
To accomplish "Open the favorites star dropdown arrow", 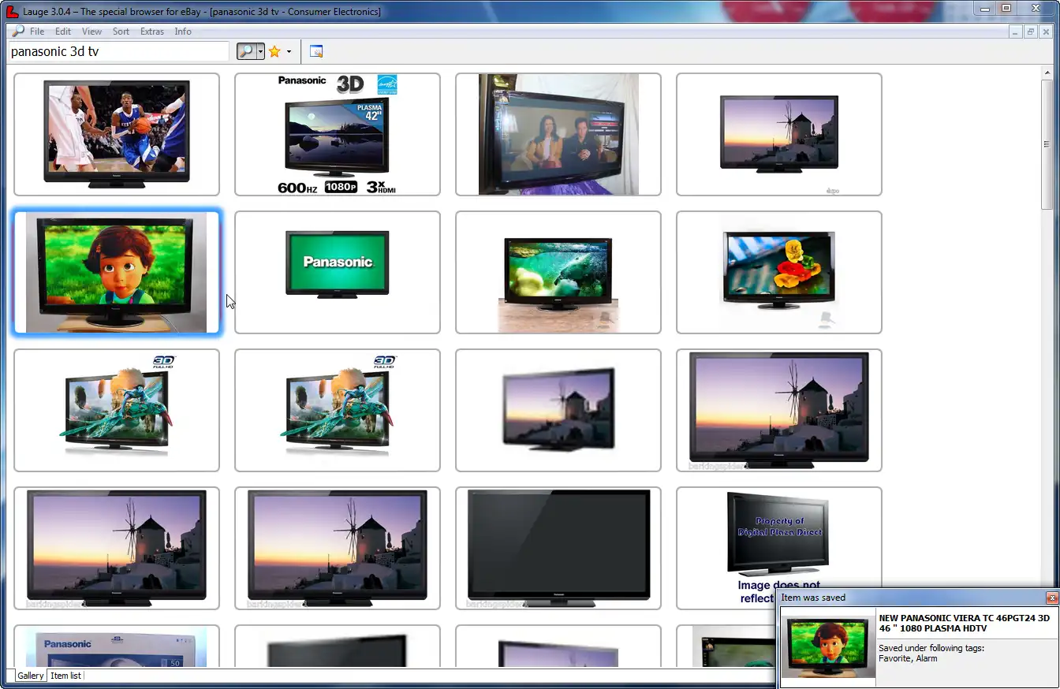I will (289, 51).
